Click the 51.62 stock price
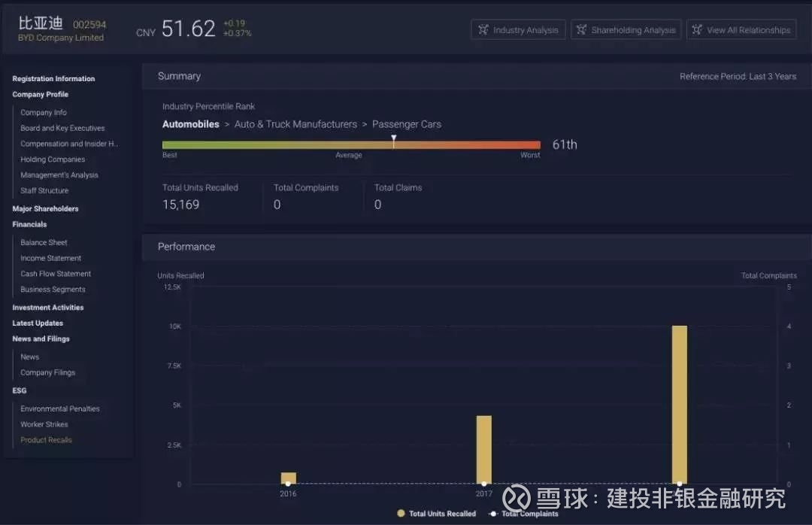Screen dimensions: 812x525 point(189,29)
